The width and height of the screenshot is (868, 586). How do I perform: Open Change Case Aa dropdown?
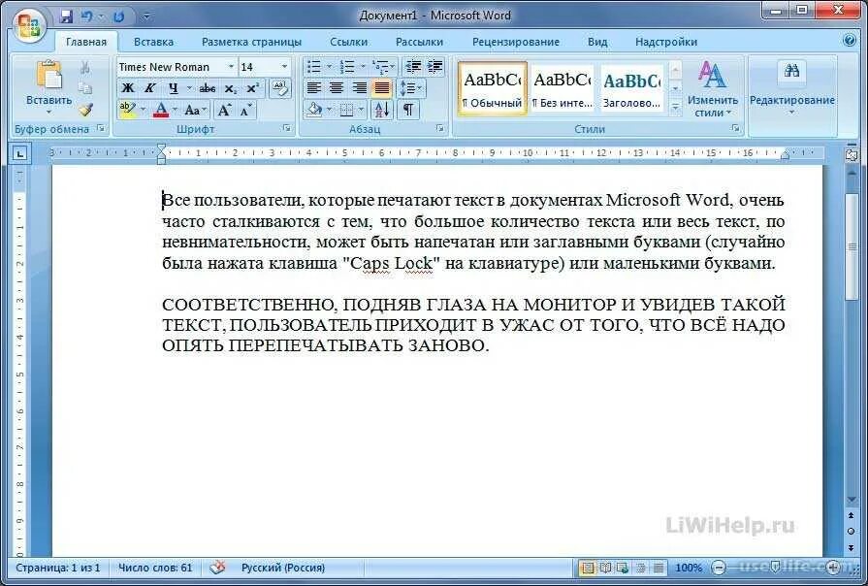point(194,110)
